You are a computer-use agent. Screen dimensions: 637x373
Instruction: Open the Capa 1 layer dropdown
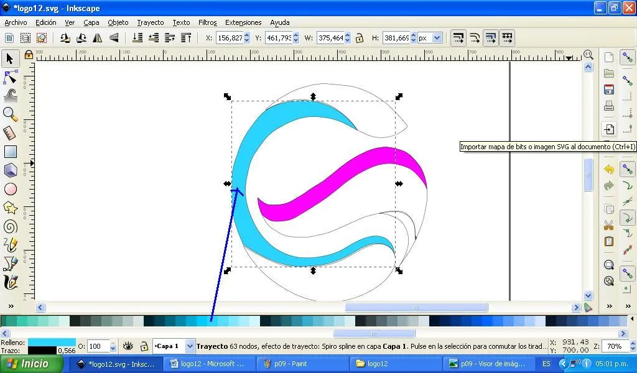[190, 346]
